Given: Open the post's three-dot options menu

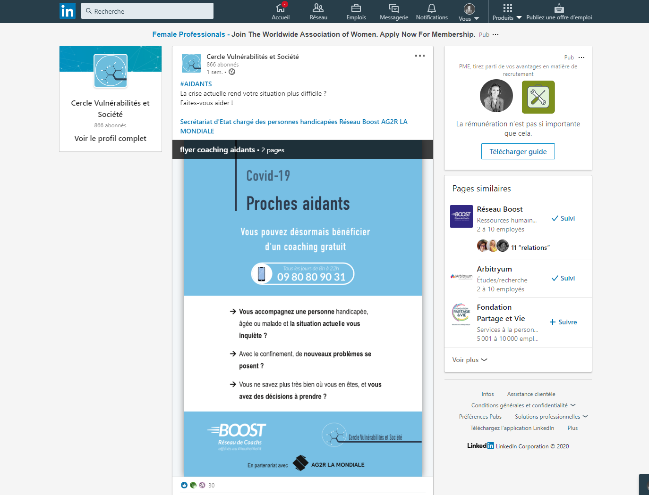Looking at the screenshot, I should click(420, 56).
